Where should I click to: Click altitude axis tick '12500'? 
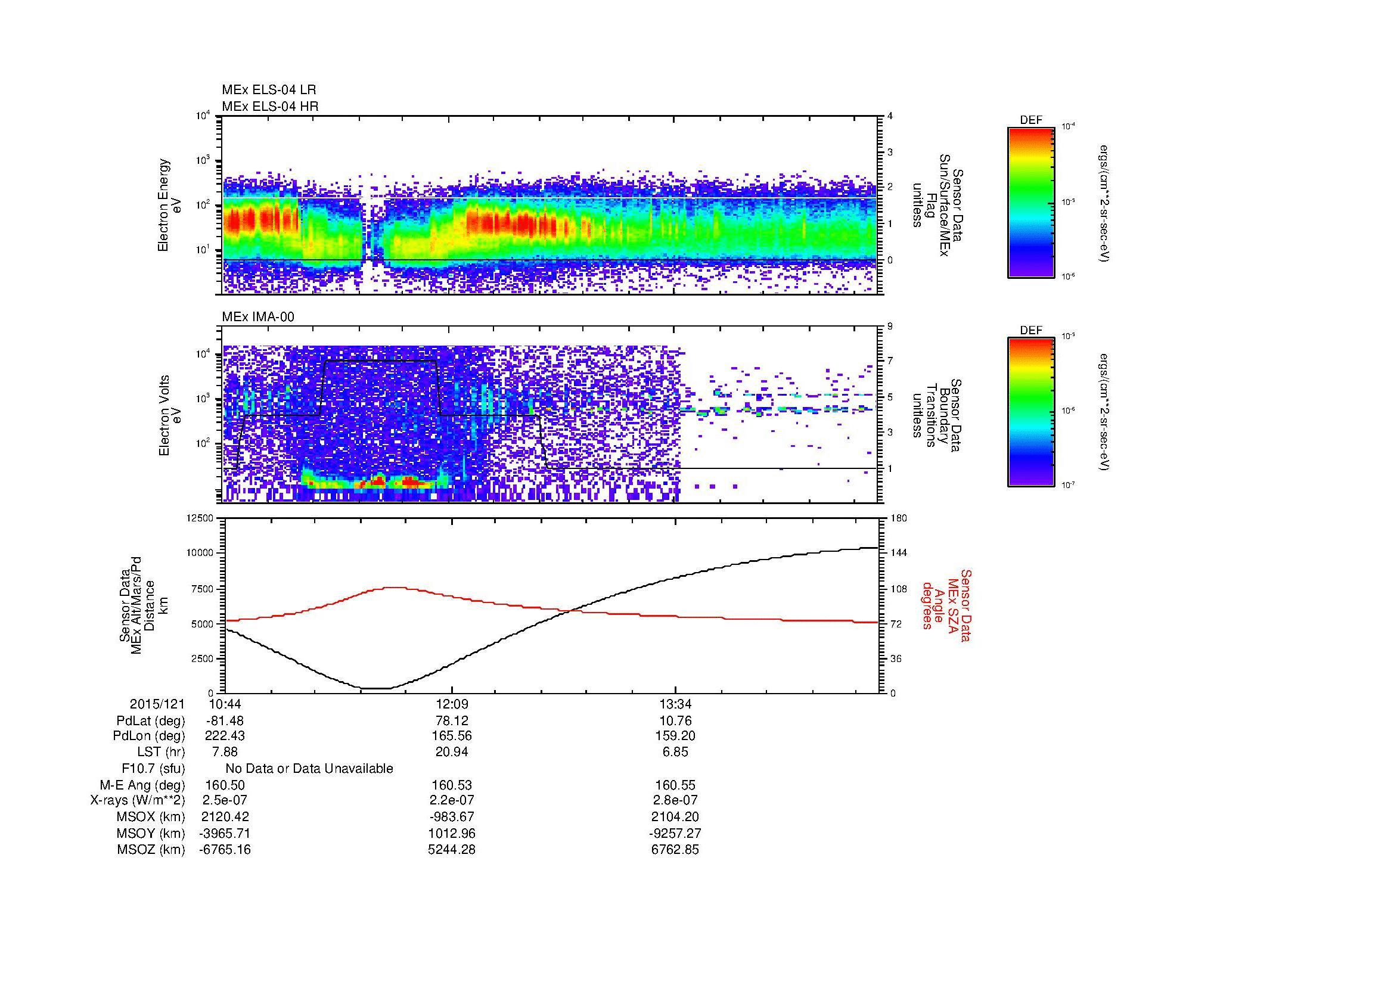200,518
